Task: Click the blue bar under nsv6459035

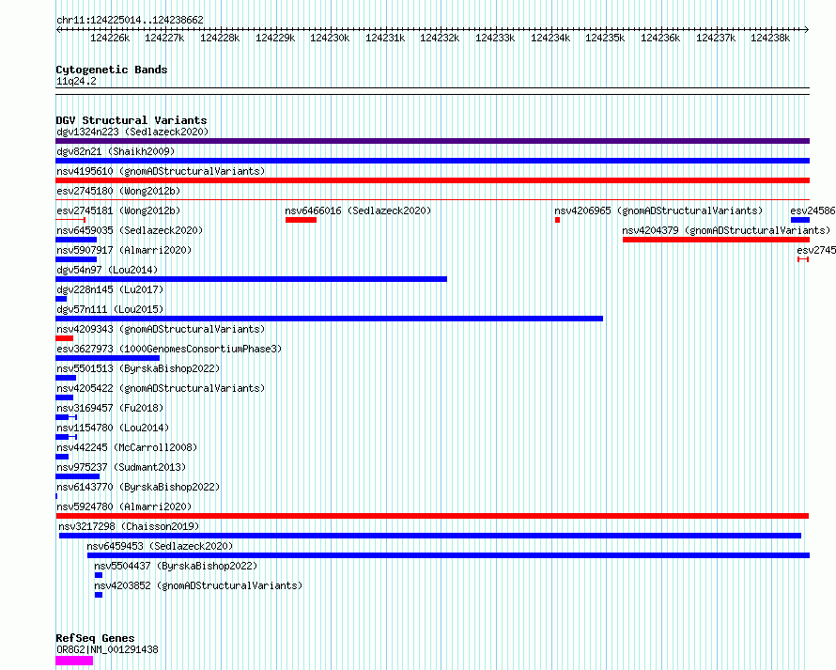Action: 76,240
